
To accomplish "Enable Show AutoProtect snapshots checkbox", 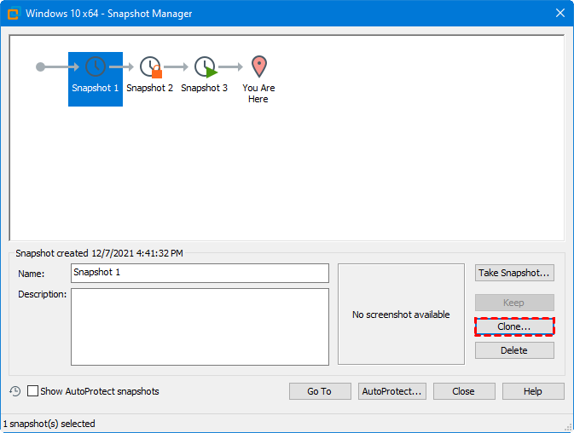I will click(x=32, y=391).
